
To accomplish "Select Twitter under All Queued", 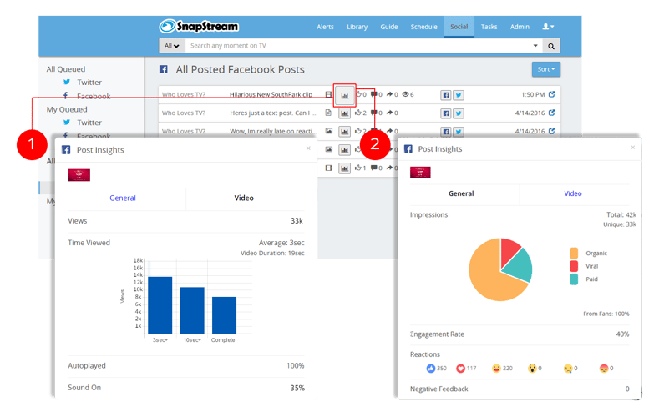I will click(89, 83).
